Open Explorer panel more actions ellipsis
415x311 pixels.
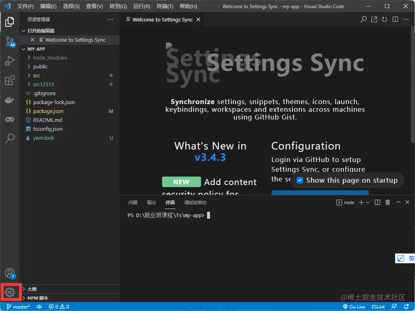pos(110,19)
